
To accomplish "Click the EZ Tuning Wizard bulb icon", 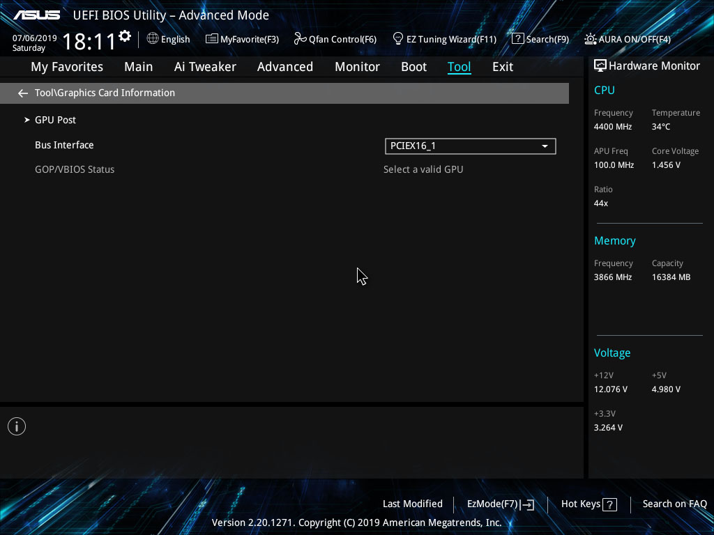I will click(x=397, y=39).
